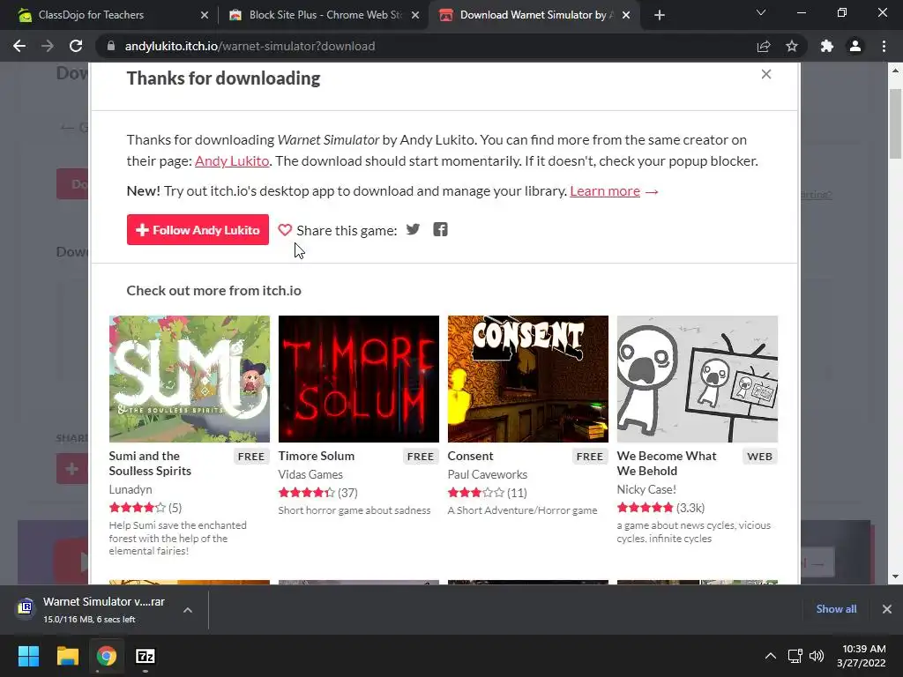Viewport: 903px width, 677px height.
Task: Close the downloads bar
Action: point(887,609)
